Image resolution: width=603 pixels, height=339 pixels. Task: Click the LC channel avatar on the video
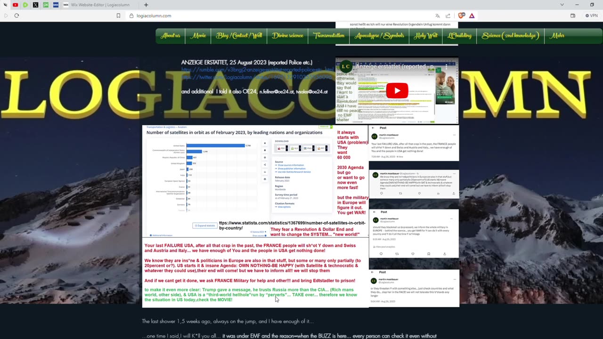346,66
